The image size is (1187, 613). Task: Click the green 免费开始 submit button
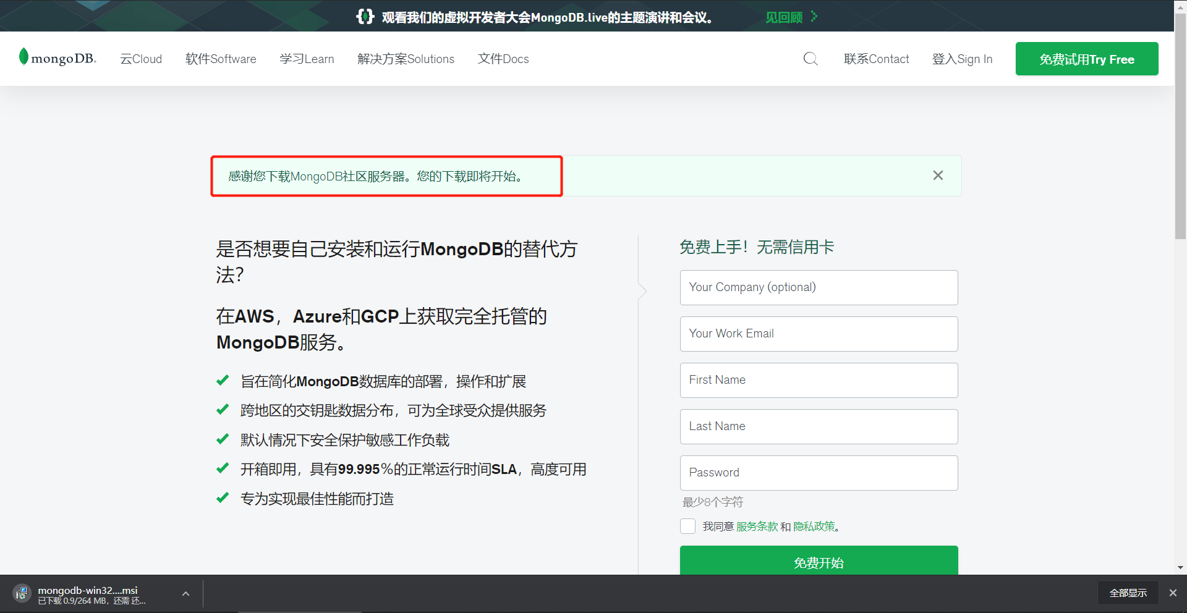819,560
